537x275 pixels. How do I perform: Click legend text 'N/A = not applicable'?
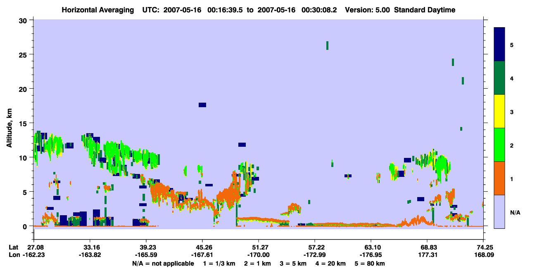pyautogui.click(x=163, y=263)
